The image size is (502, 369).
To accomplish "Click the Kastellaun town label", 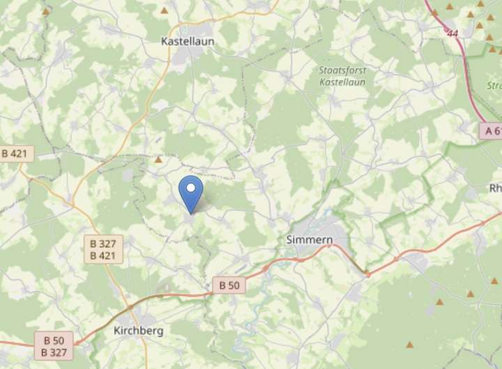I will click(x=188, y=41).
